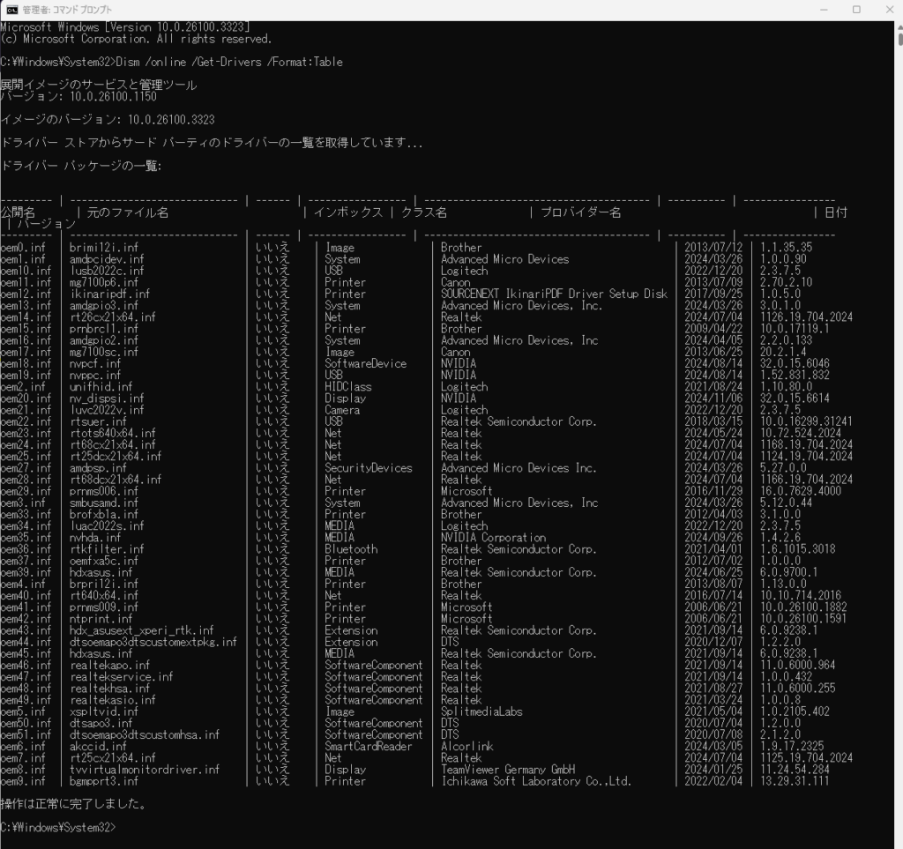Image resolution: width=903 pixels, height=849 pixels.
Task: Click the provider 'NVIDIA Corporation'
Action: pos(494,538)
